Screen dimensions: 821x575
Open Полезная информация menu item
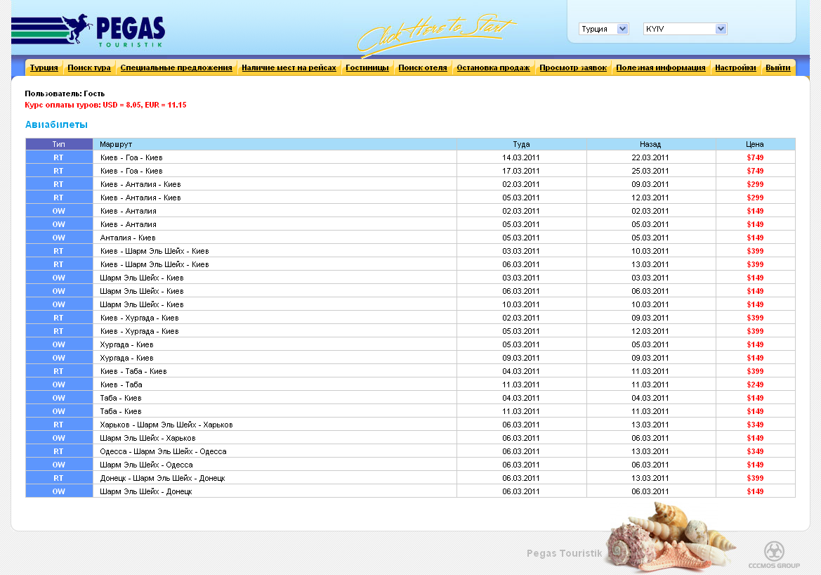pos(661,67)
